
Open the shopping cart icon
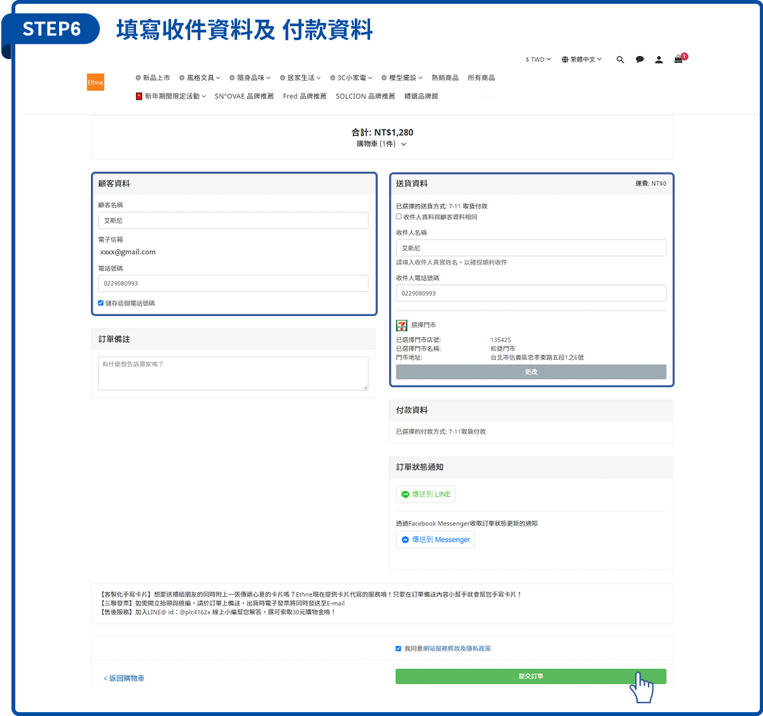pos(678,59)
